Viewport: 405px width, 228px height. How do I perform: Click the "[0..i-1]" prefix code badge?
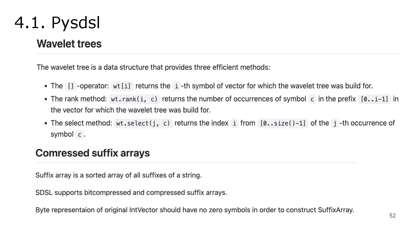[x=374, y=99]
